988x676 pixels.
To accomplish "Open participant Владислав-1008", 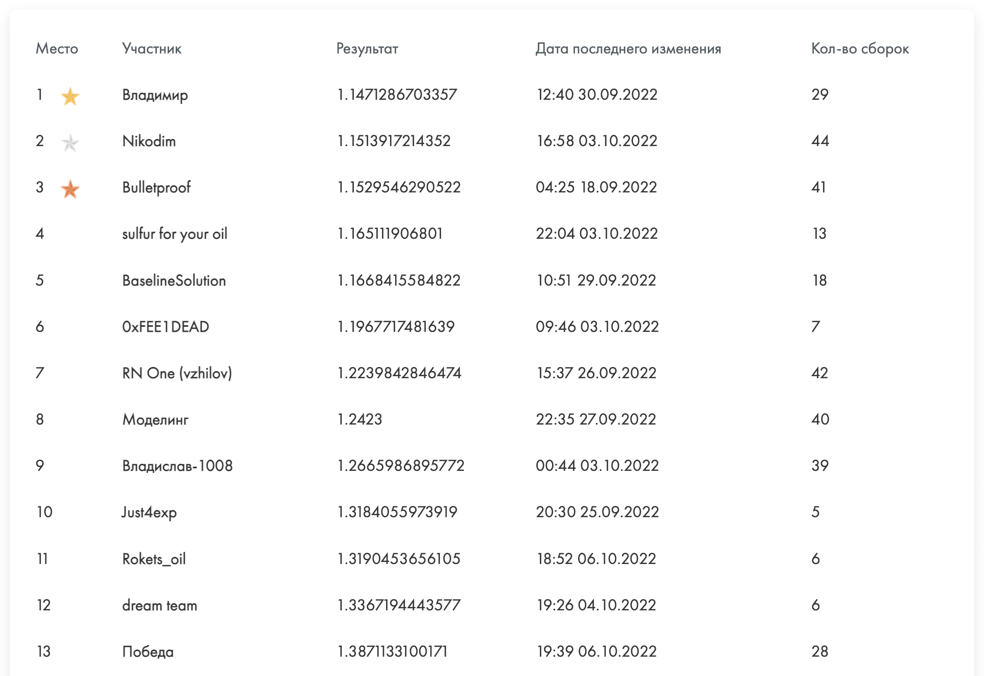I will [177, 466].
